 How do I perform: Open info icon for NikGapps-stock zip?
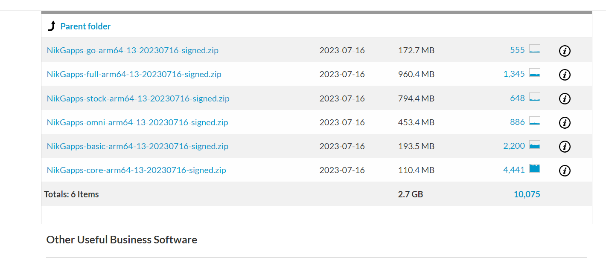[x=565, y=99]
